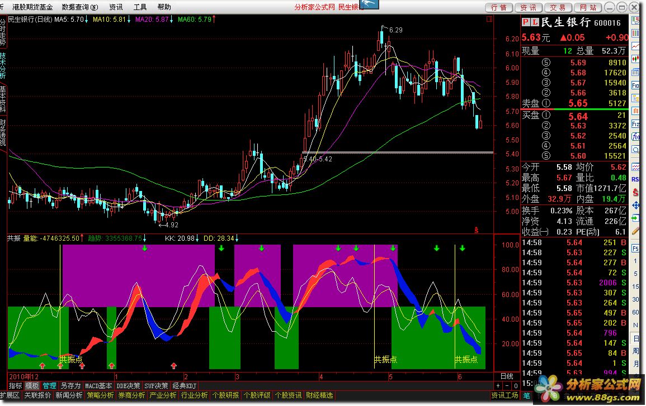Screen dimensions: 646x406
Task: Click the 行情 button at top right
Action: click(499, 7)
